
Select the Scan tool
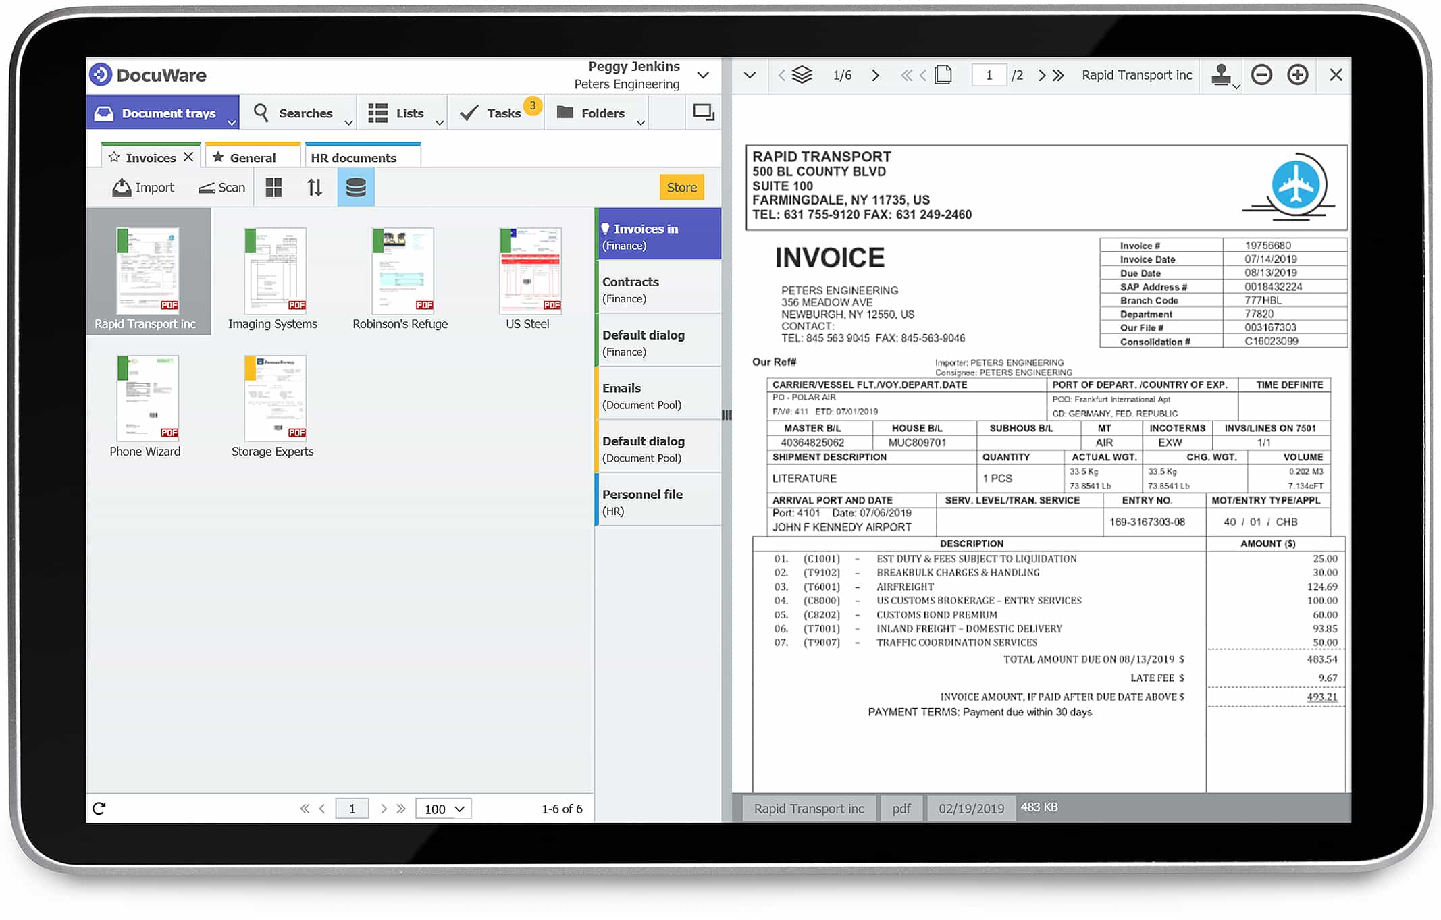click(x=221, y=187)
